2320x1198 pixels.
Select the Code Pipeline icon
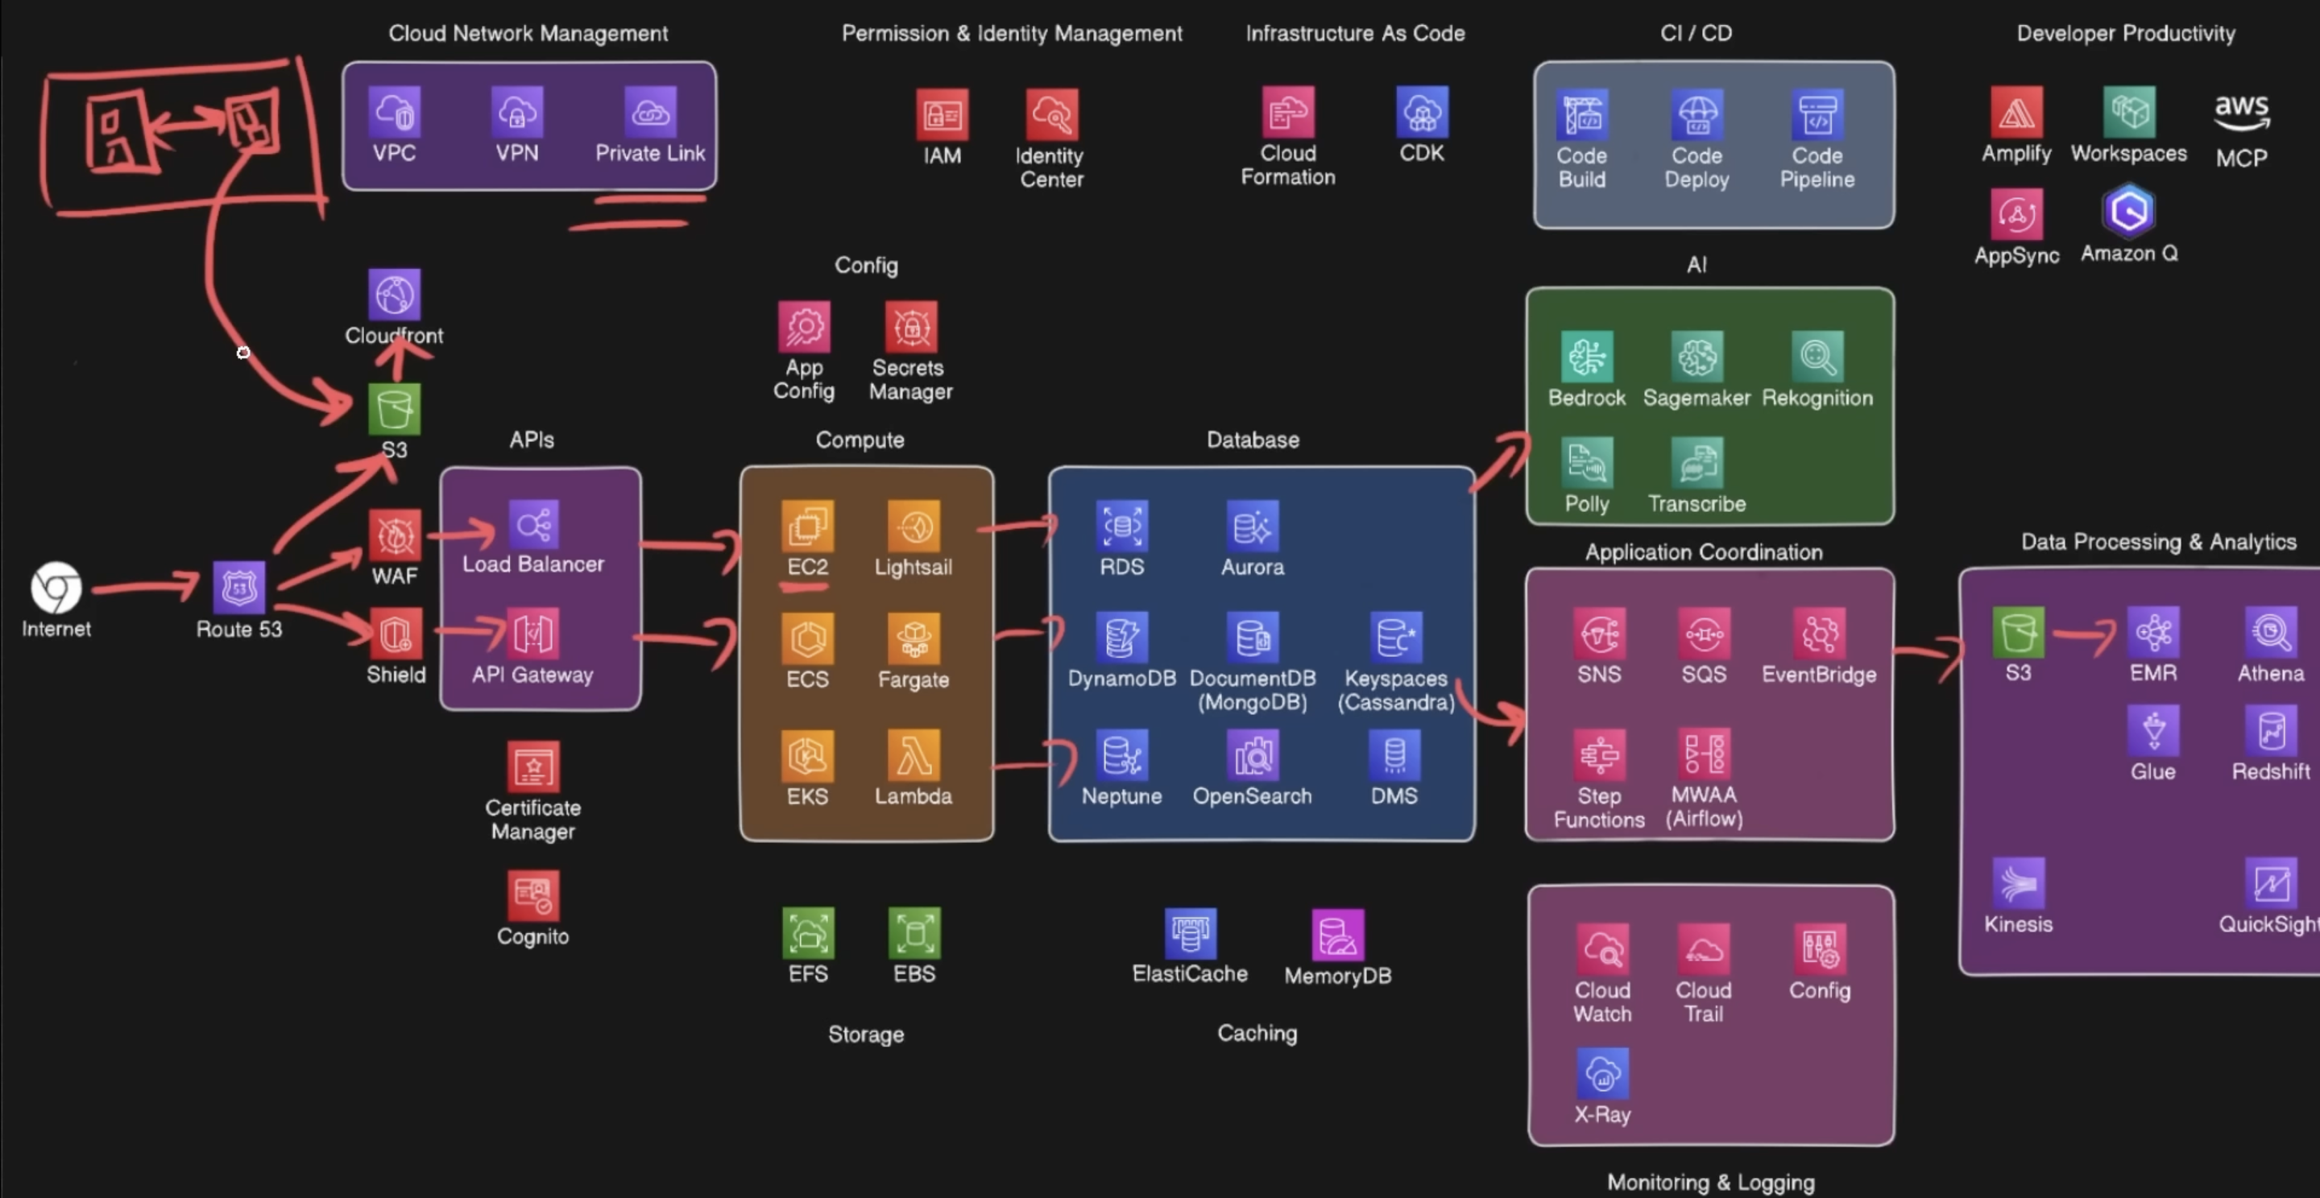click(x=1817, y=114)
